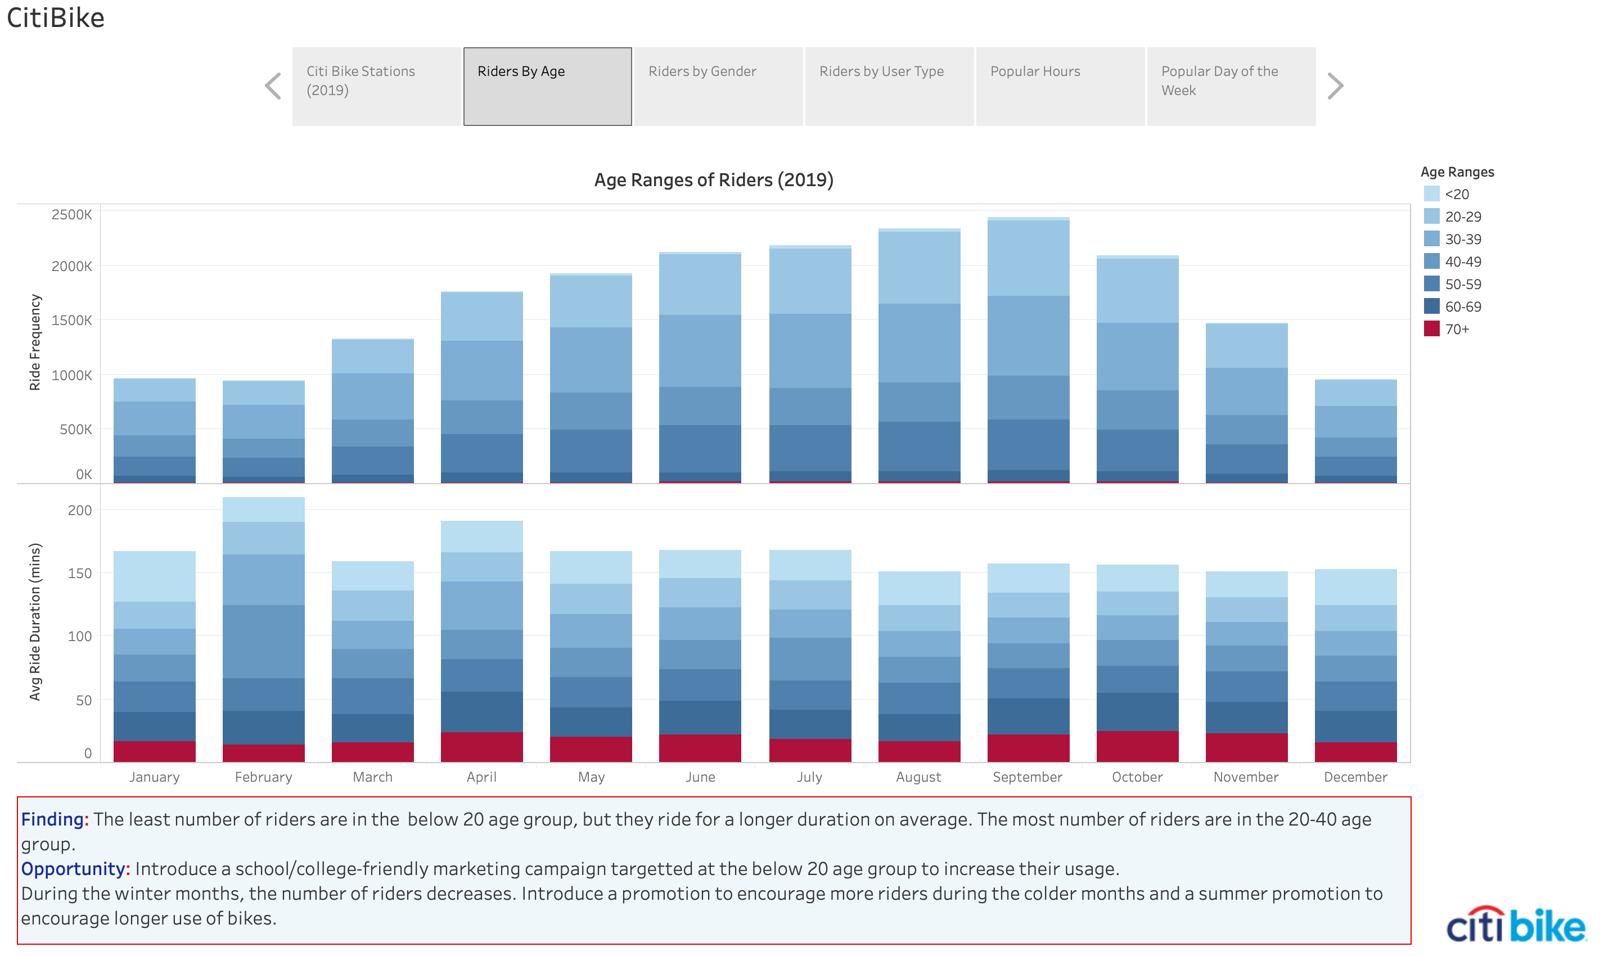
Task: Select October's red 70+ duration segment
Action: point(1138,747)
